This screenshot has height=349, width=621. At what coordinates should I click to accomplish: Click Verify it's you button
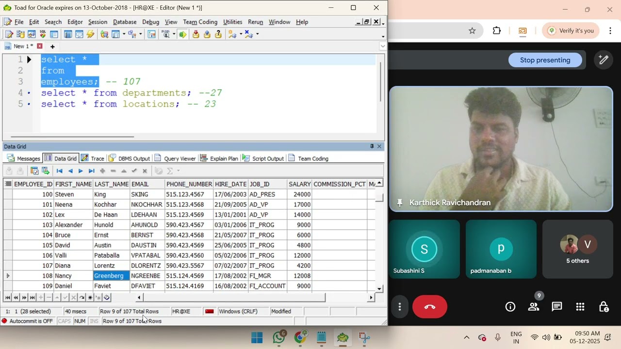571,31
